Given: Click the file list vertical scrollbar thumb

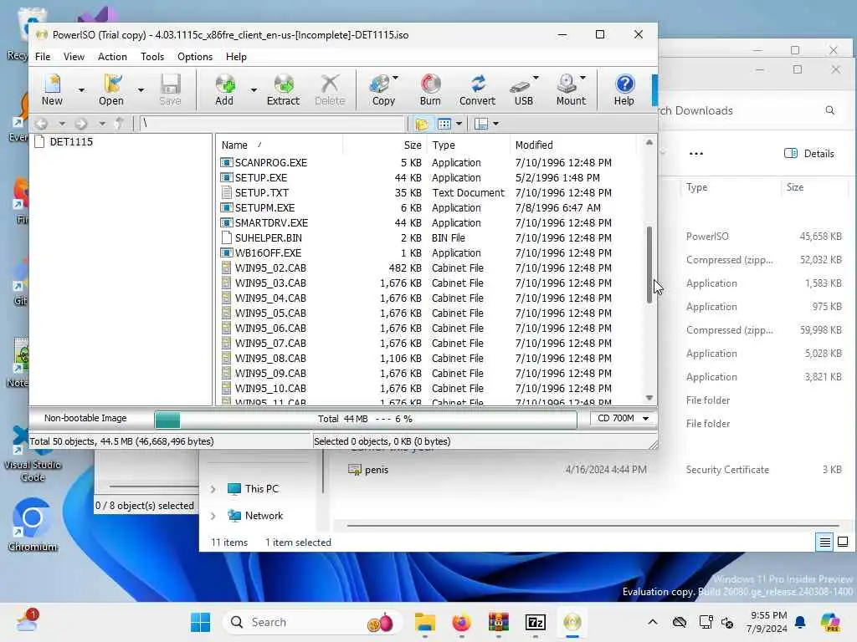Looking at the screenshot, I should pos(649,264).
